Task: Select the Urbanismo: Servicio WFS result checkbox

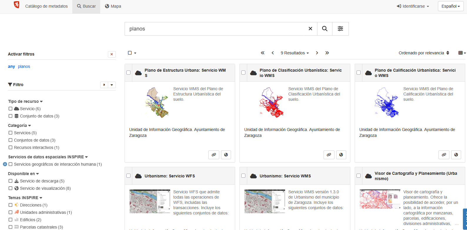Action: pyautogui.click(x=128, y=176)
